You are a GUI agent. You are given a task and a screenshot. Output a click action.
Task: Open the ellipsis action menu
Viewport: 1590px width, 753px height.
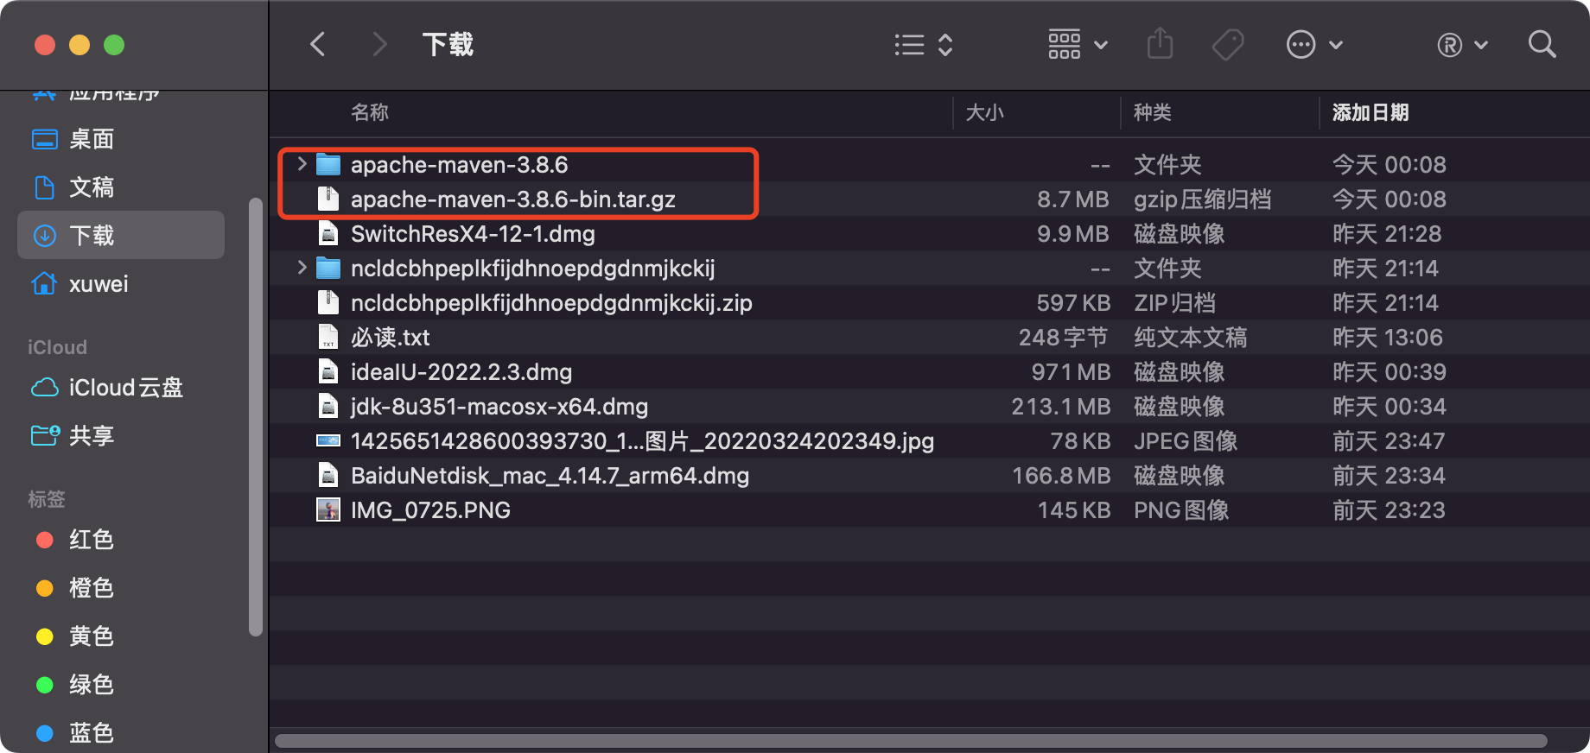1313,44
